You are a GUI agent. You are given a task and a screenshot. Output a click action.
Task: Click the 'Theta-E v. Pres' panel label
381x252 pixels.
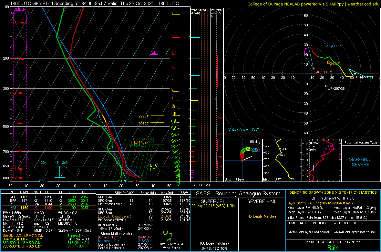282,152
